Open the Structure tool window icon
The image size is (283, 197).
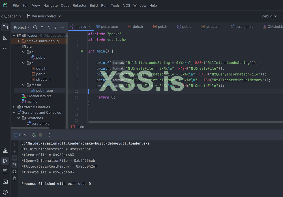(5, 38)
